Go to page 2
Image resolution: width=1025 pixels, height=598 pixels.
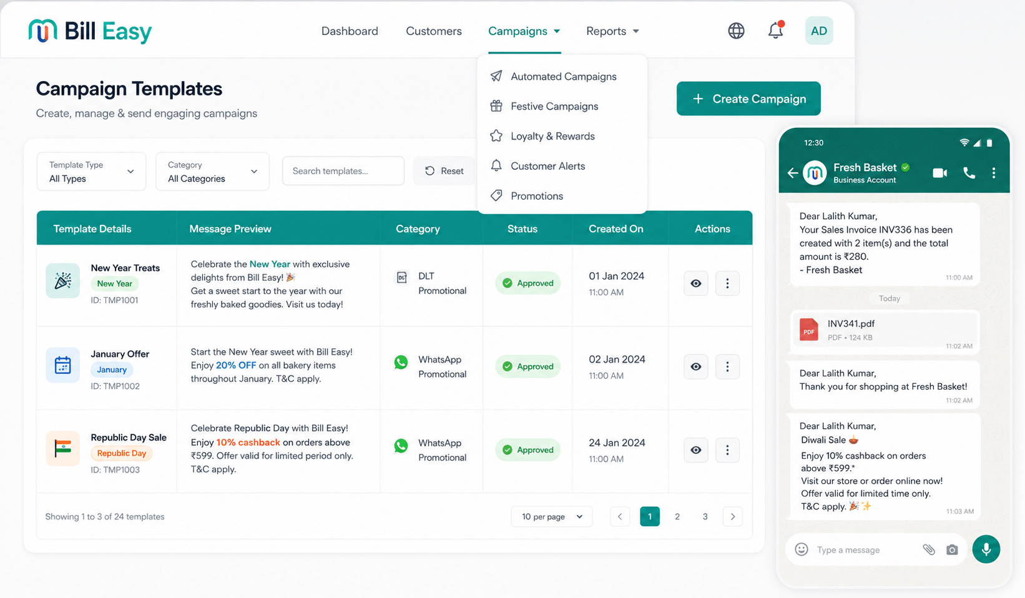677,516
